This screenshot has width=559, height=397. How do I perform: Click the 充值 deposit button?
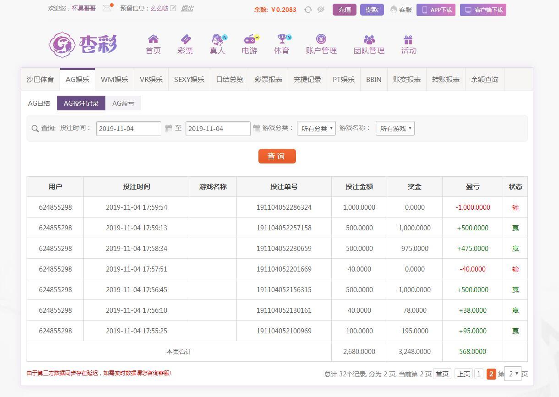click(345, 10)
